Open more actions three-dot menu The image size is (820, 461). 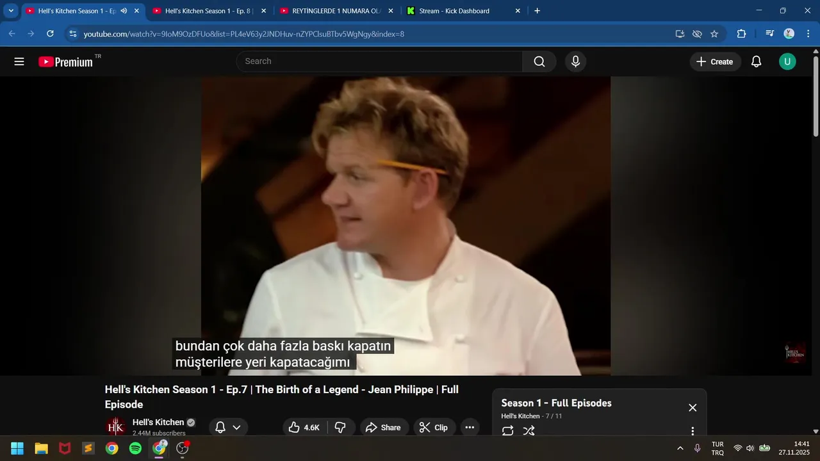coord(470,428)
